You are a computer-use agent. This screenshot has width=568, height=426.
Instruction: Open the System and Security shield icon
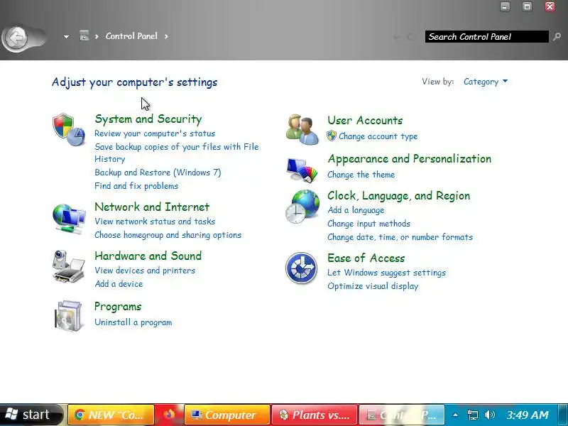point(69,129)
